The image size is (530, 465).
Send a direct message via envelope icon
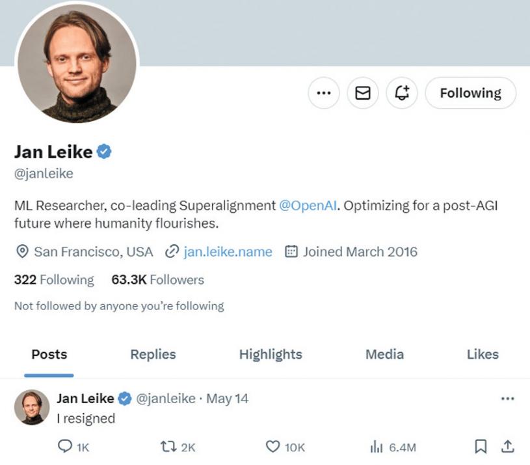[x=362, y=93]
